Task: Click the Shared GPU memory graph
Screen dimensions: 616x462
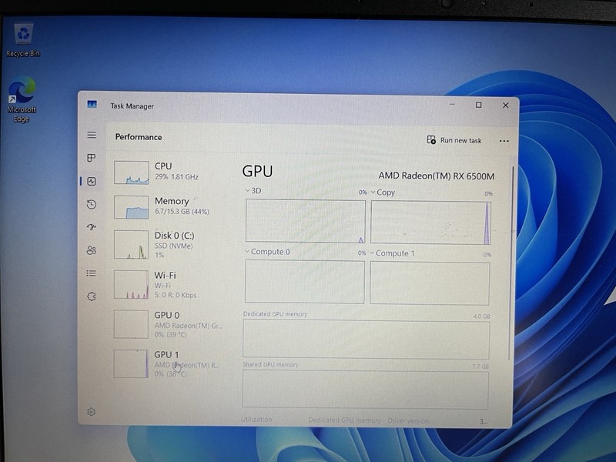Action: tap(365, 390)
